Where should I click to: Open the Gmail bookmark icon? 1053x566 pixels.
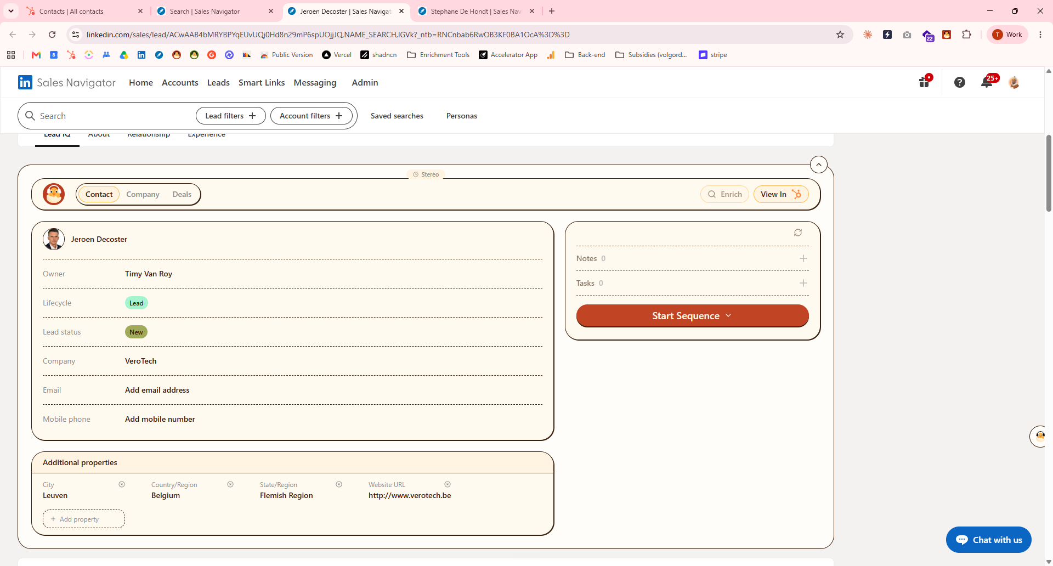36,55
